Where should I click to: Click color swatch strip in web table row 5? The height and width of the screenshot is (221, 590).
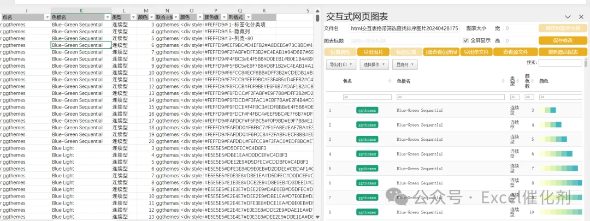click(558, 169)
